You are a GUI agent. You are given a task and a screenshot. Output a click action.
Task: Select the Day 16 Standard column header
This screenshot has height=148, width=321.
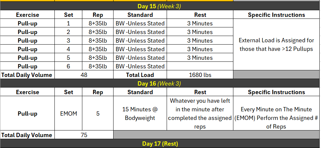pyautogui.click(x=140, y=92)
